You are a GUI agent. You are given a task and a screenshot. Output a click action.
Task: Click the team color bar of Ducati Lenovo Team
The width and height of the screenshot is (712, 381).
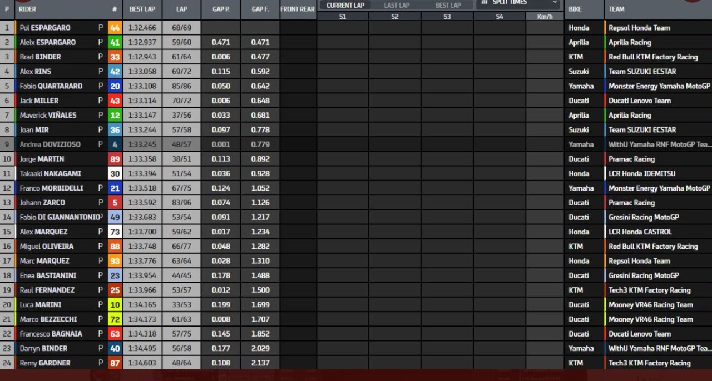coord(604,101)
